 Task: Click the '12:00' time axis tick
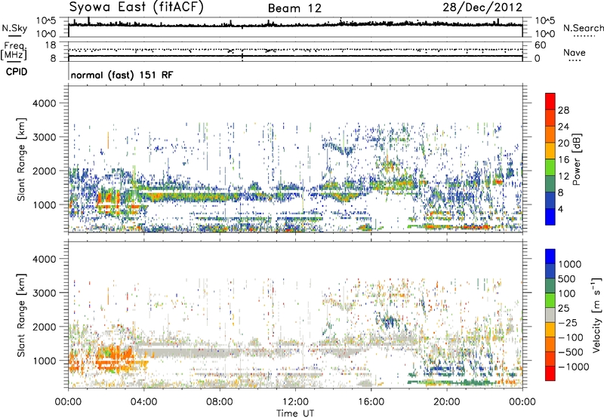coord(295,402)
